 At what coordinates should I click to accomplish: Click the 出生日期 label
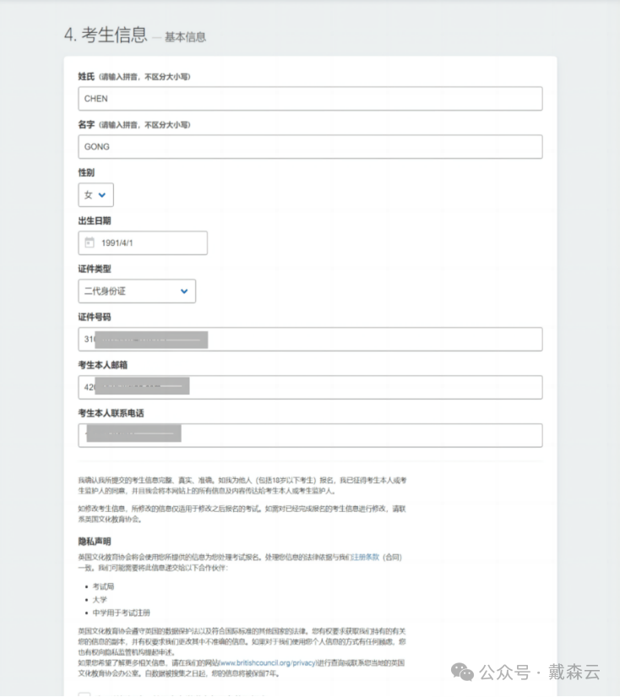[x=95, y=221]
